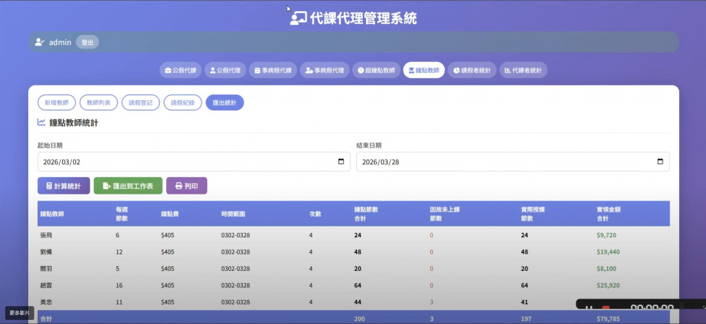The width and height of the screenshot is (706, 324).
Task: Select the 教師列表 sub-tab
Action: pyautogui.click(x=99, y=103)
